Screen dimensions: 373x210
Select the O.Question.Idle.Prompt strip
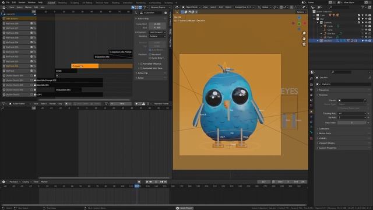pos(121,52)
